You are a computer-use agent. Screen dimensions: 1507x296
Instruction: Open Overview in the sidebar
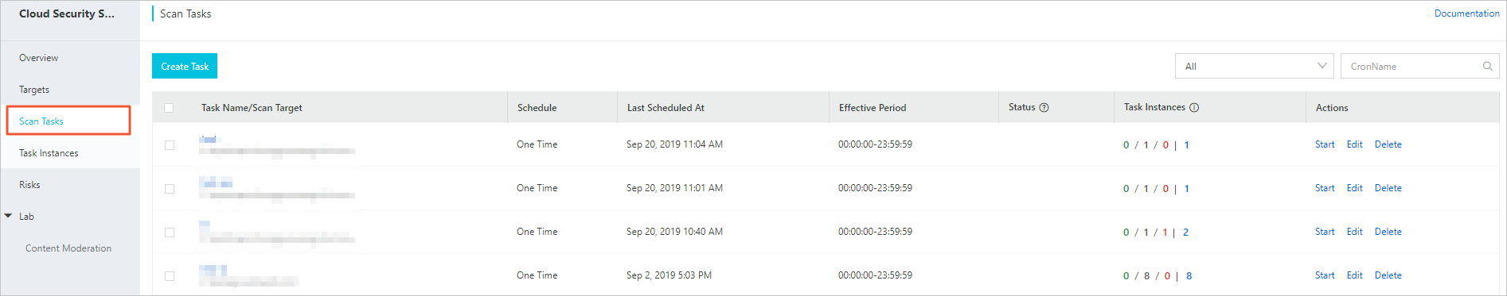pyautogui.click(x=38, y=58)
